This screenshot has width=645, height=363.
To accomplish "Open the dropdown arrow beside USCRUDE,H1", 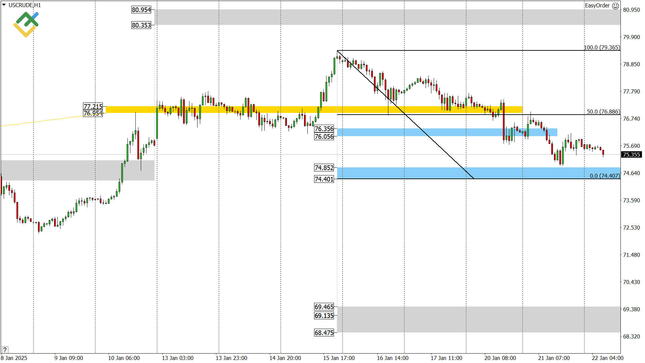I will click(4, 5).
